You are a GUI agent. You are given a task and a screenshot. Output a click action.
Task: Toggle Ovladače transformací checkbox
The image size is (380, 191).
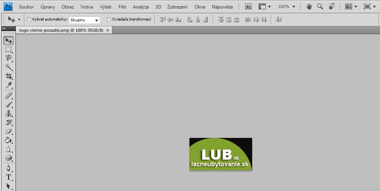[108, 19]
